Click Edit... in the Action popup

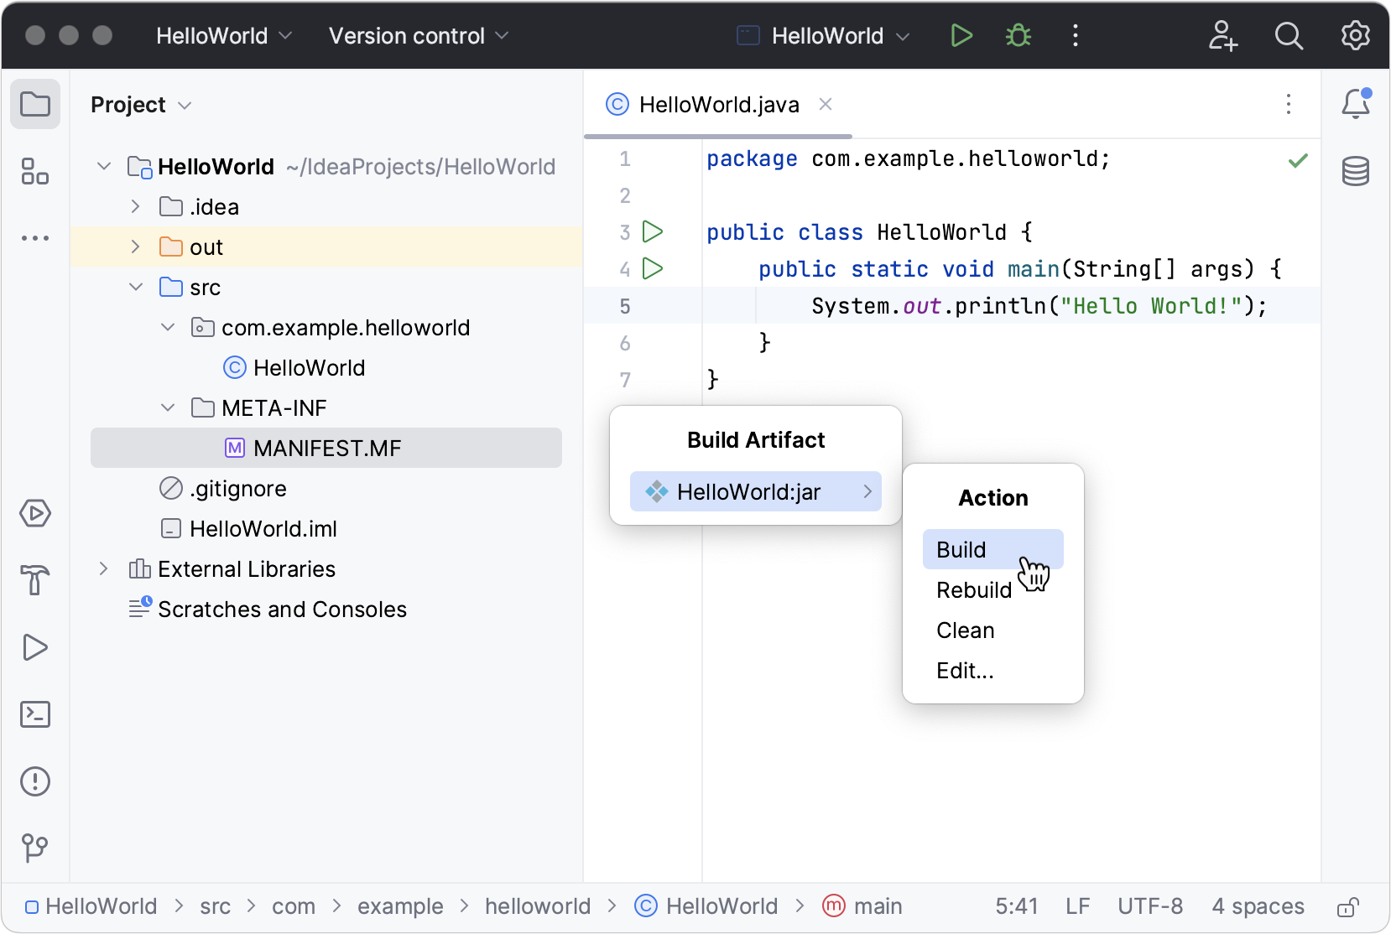pyautogui.click(x=964, y=670)
